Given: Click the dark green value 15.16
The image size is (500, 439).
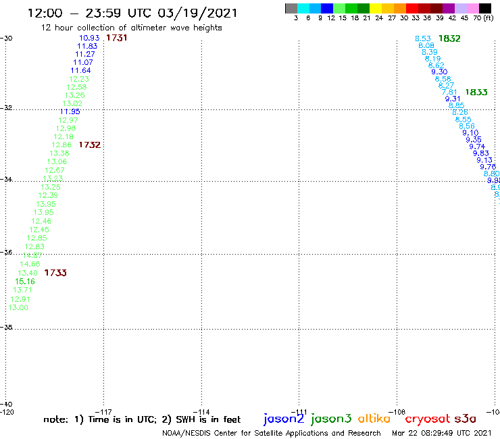Looking at the screenshot, I should [25, 282].
